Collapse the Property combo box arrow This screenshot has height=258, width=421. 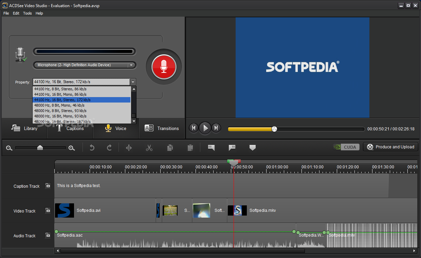pos(133,82)
